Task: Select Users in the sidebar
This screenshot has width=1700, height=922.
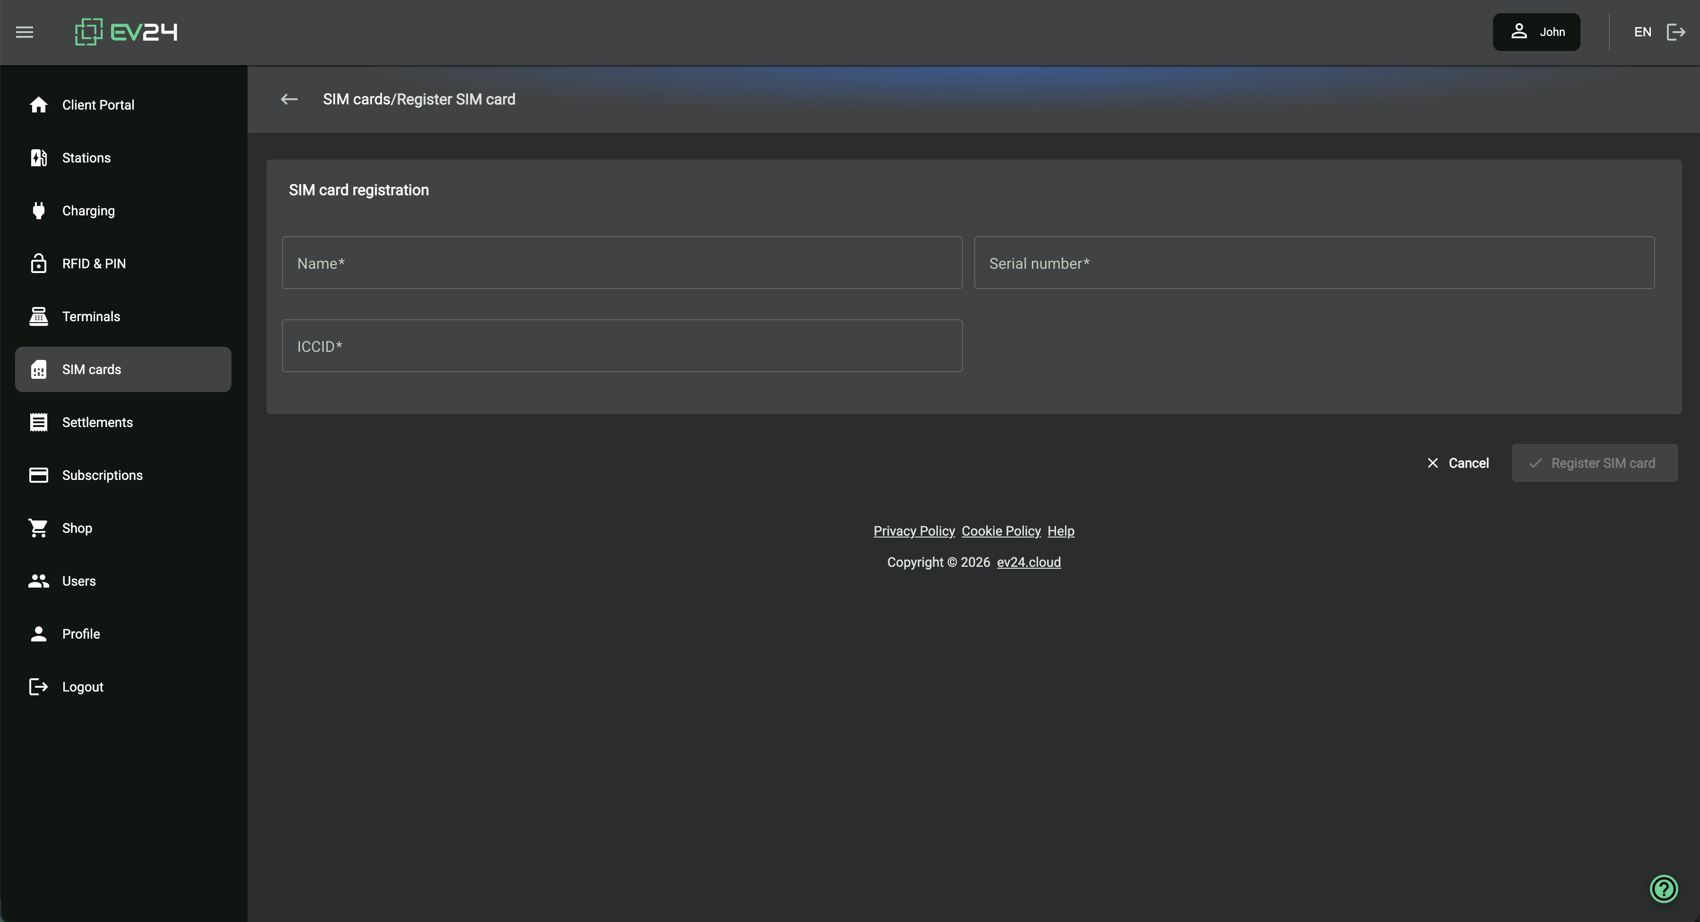Action: tap(78, 581)
